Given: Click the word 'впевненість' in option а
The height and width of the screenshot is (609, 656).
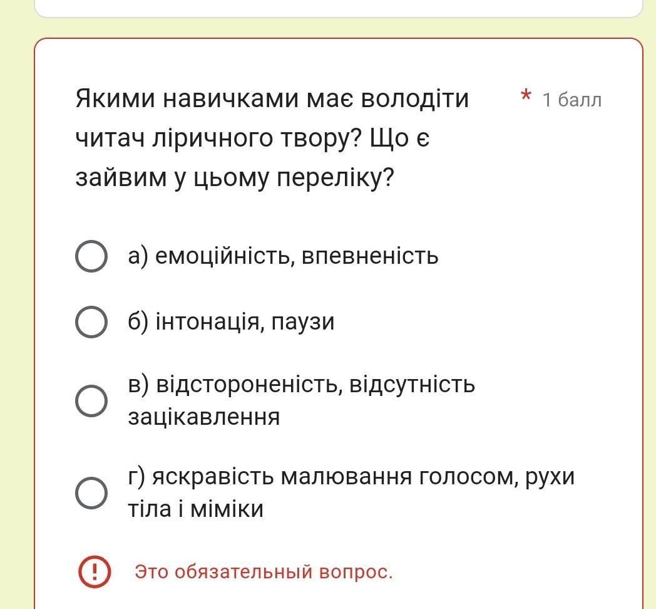Looking at the screenshot, I should tap(370, 256).
